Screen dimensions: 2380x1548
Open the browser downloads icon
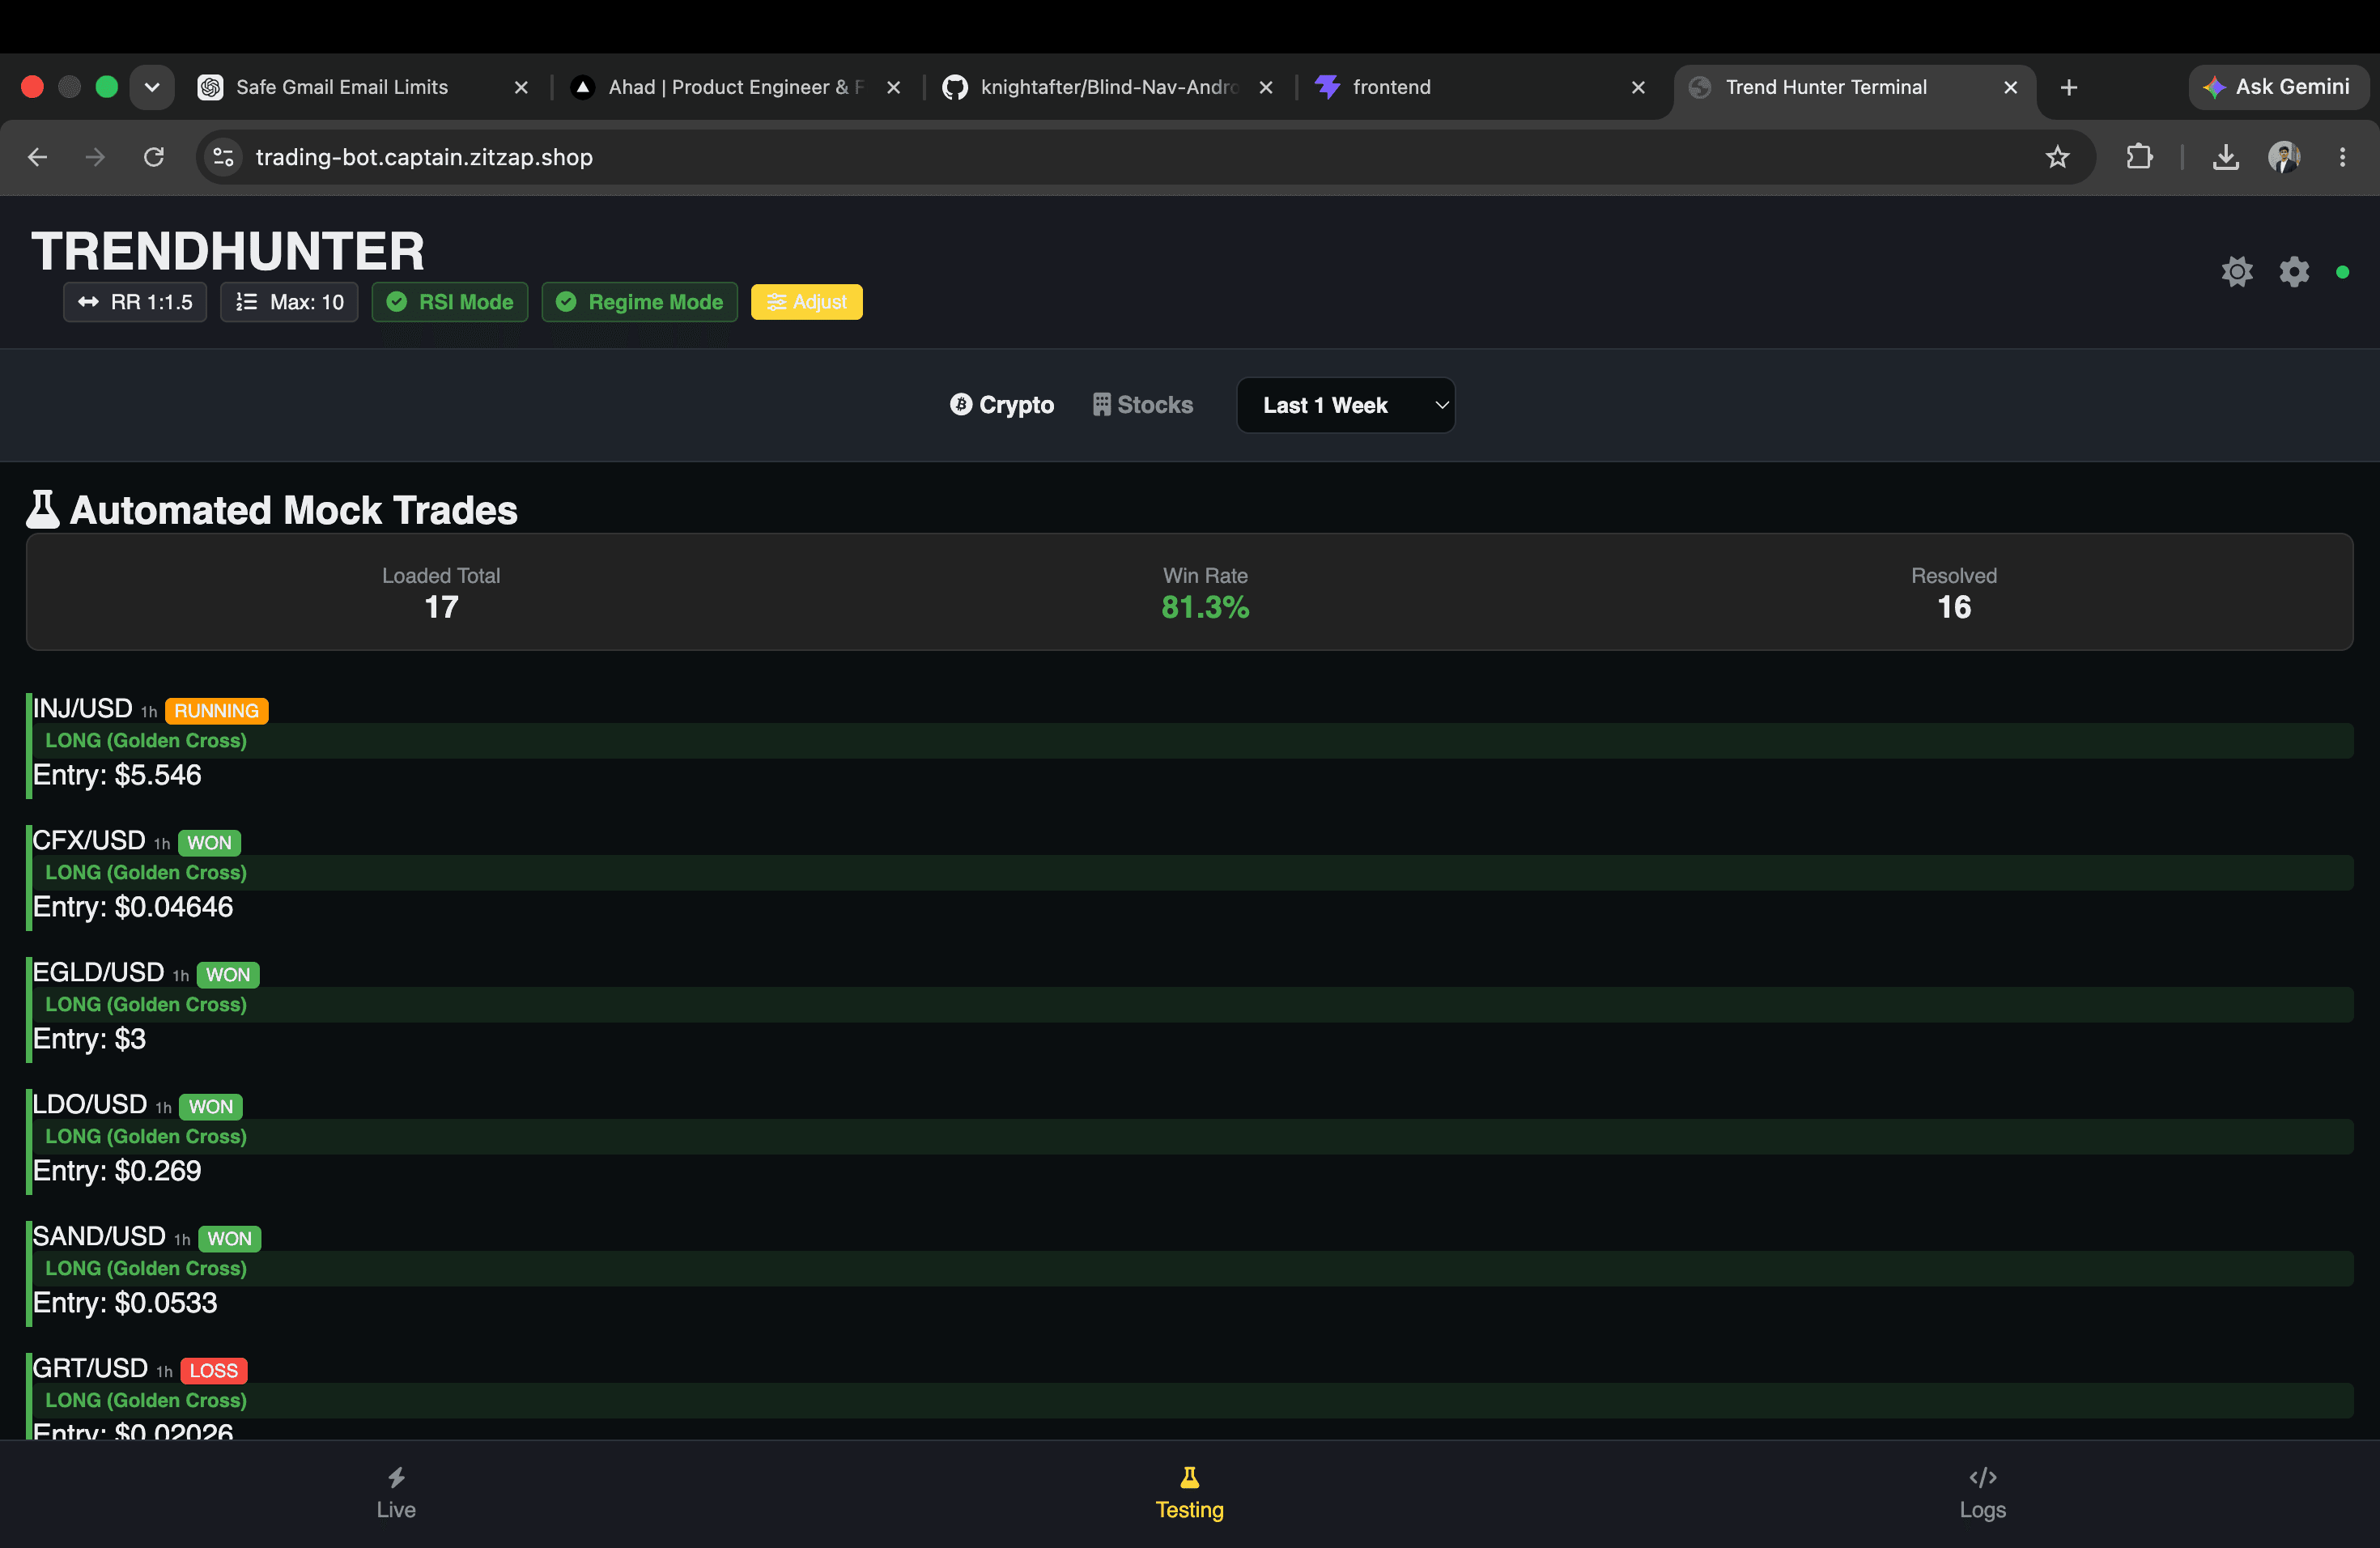pos(2226,157)
